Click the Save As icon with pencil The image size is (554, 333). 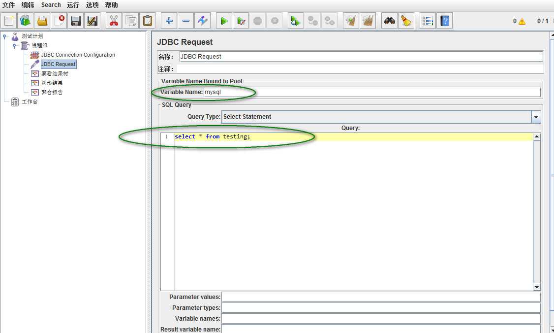point(92,21)
